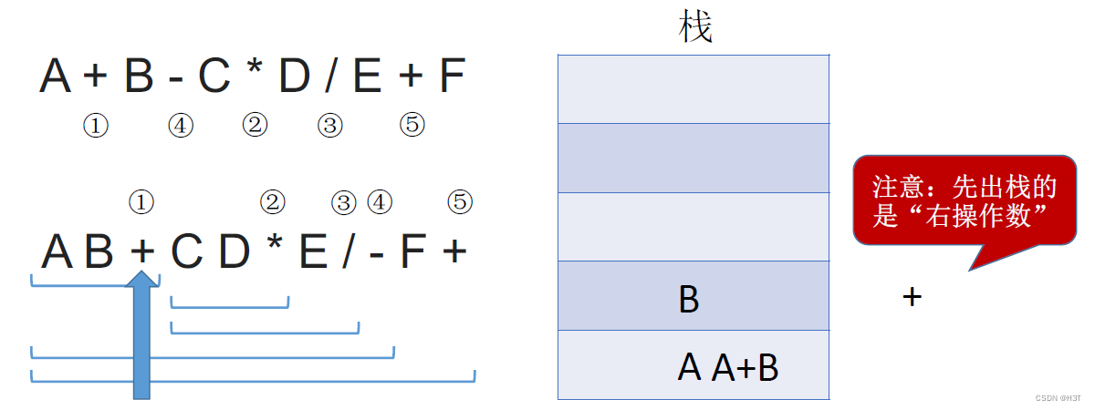Image resolution: width=1095 pixels, height=410 pixels.
Task: Select the circled 4 under infix minus
Action: [x=181, y=126]
